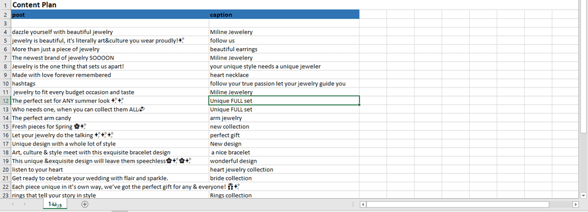Select the 'New design' caption cell
Image resolution: width=588 pixels, height=212 pixels.
[x=284, y=144]
